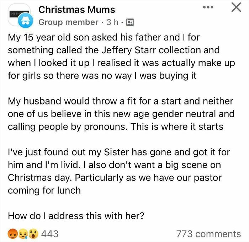Click the paragraph starting My husband would throw
Screen dimensions: 249x242
point(121,114)
